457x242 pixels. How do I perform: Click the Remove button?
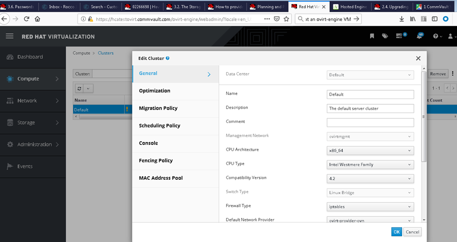click(x=438, y=74)
